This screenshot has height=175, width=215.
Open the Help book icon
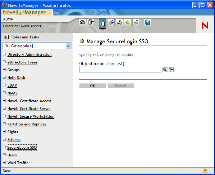coord(148,22)
